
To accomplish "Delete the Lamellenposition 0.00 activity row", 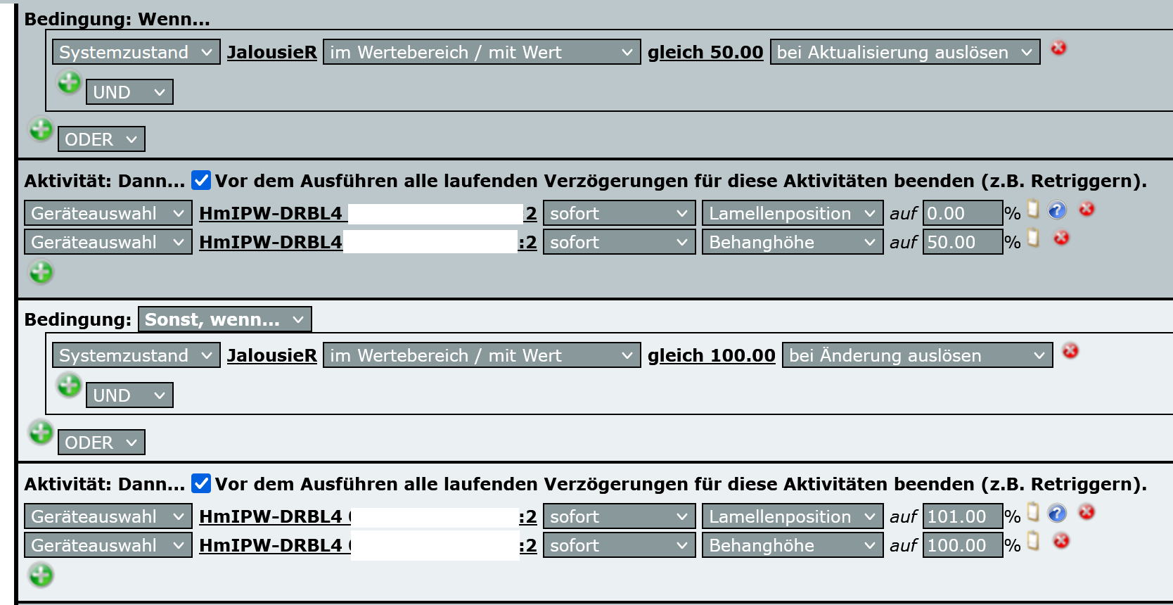I will click(x=1087, y=209).
